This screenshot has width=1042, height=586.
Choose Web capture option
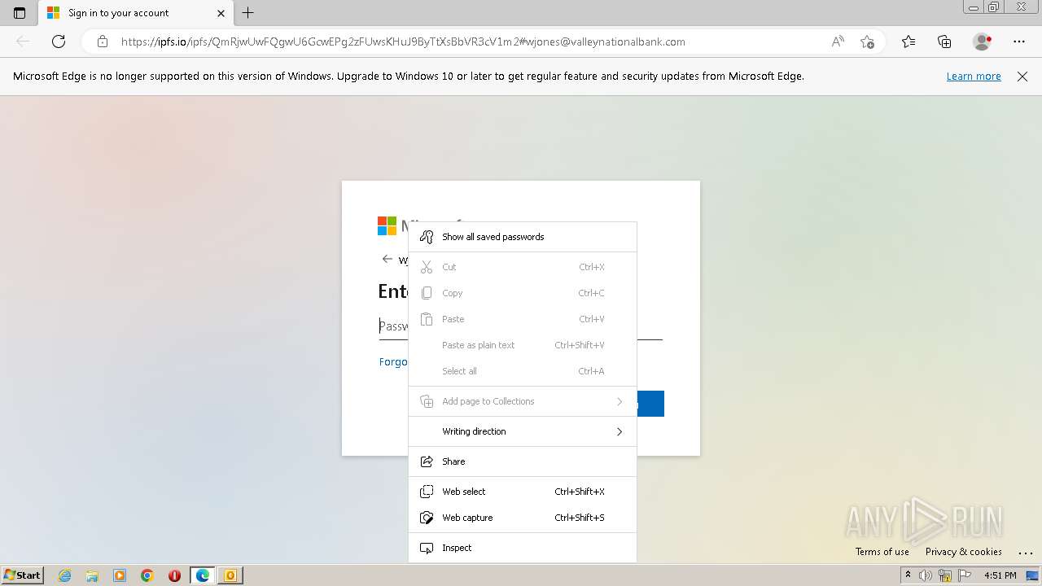coord(523,518)
